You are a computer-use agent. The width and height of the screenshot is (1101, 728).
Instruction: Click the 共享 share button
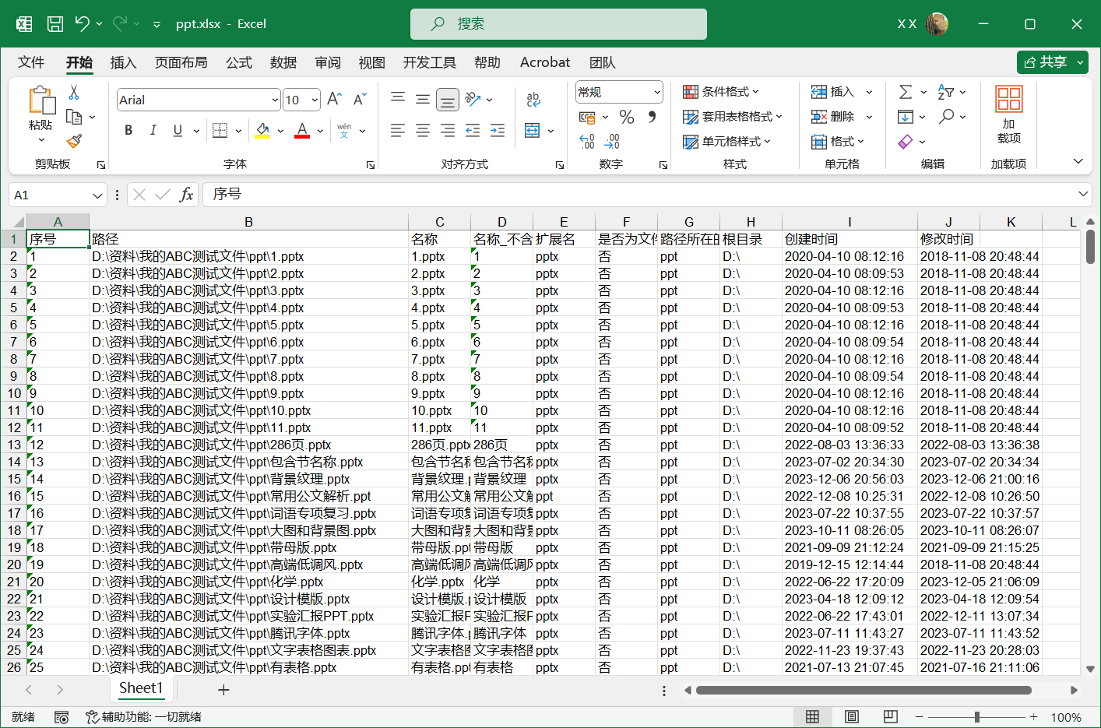(x=1045, y=62)
